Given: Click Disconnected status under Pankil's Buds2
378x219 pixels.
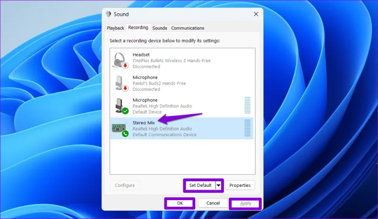Looking at the screenshot, I should [x=146, y=89].
